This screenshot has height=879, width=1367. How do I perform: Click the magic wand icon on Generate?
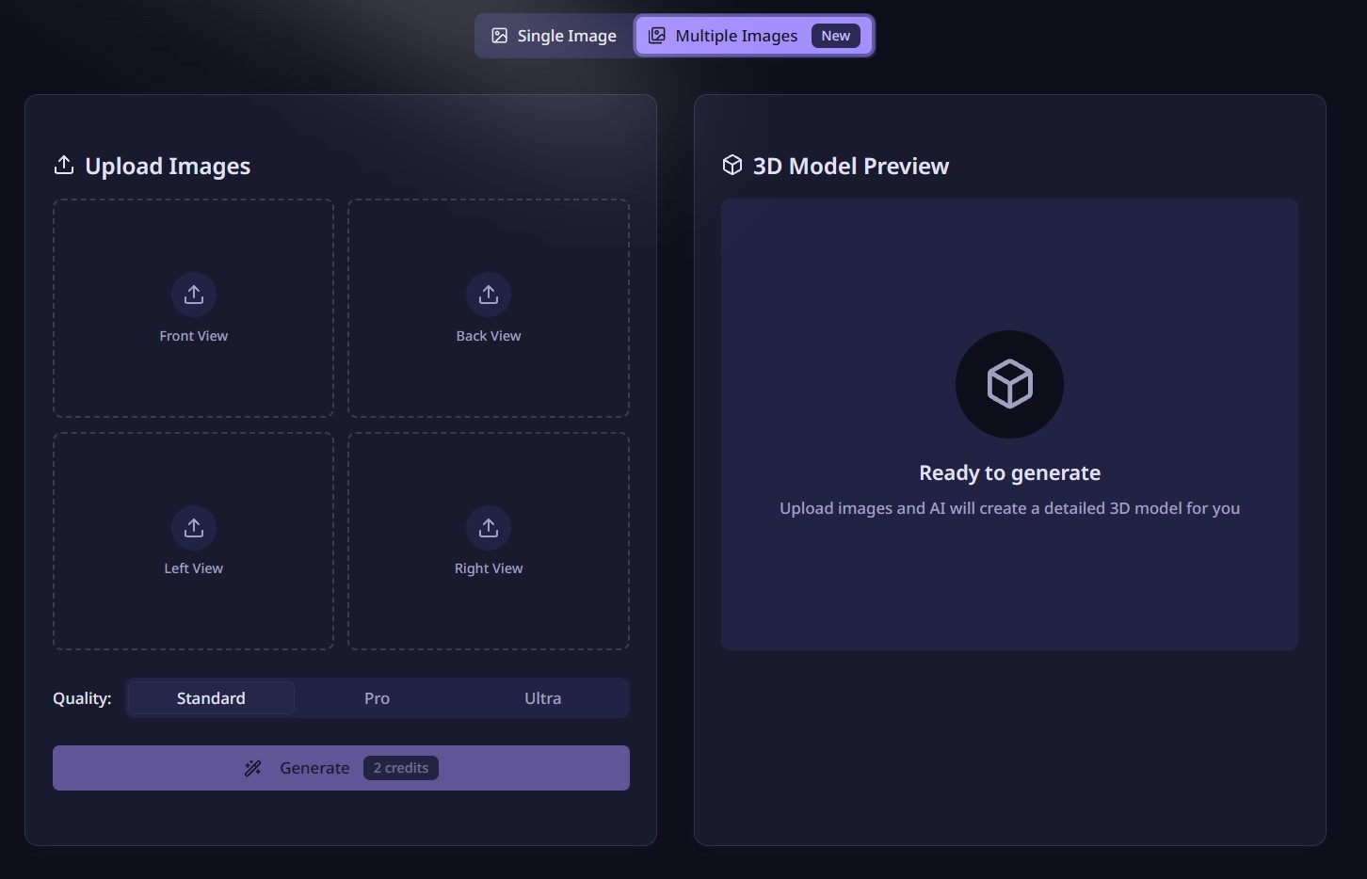click(252, 768)
